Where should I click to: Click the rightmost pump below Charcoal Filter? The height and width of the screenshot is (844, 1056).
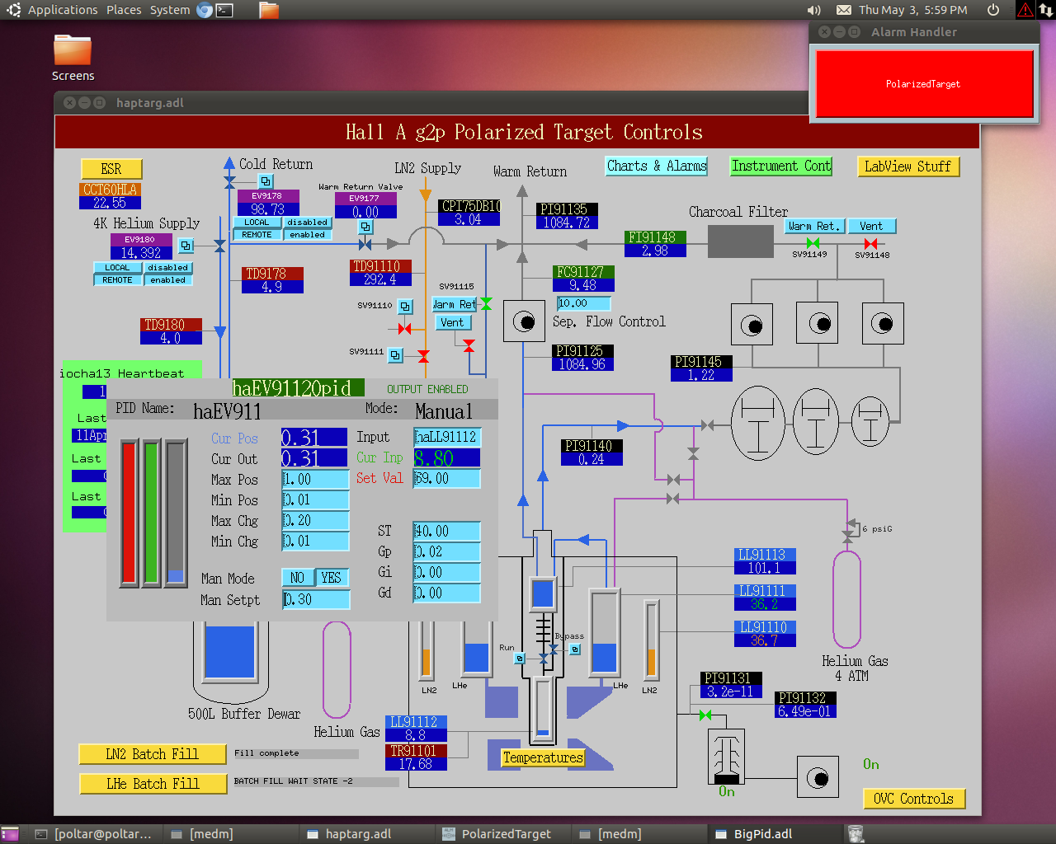point(883,323)
